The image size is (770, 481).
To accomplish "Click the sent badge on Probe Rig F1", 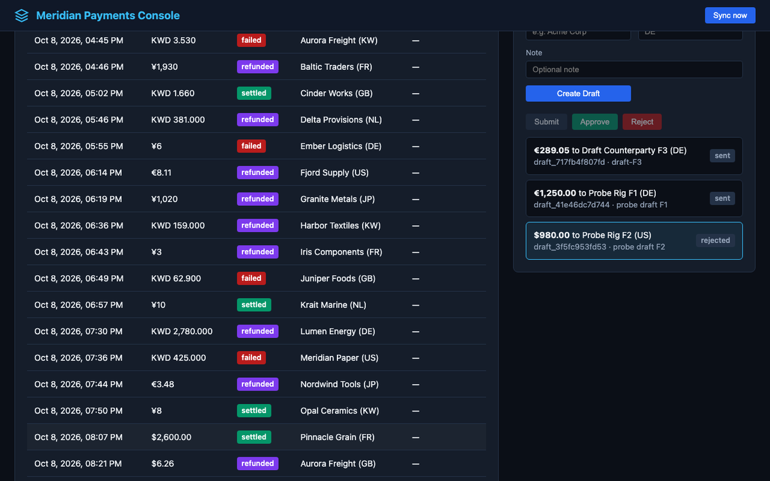I will click(723, 198).
